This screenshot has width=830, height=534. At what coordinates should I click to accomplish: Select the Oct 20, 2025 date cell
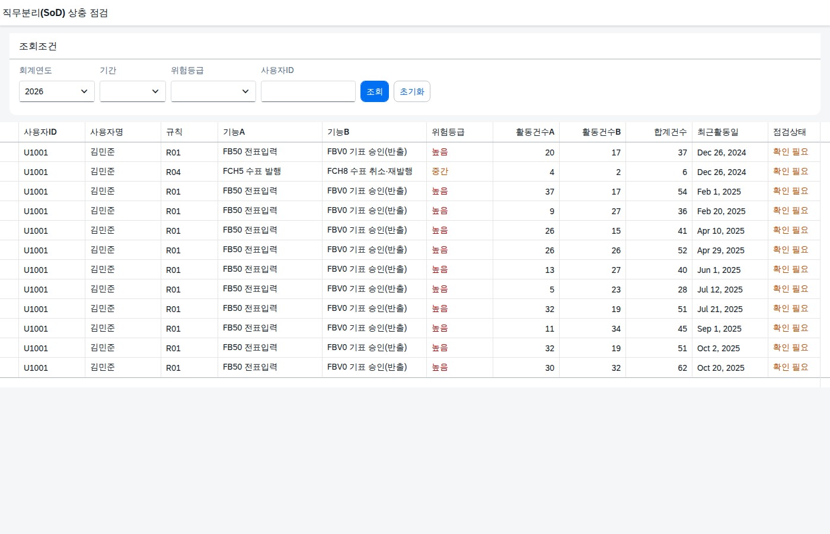point(730,368)
